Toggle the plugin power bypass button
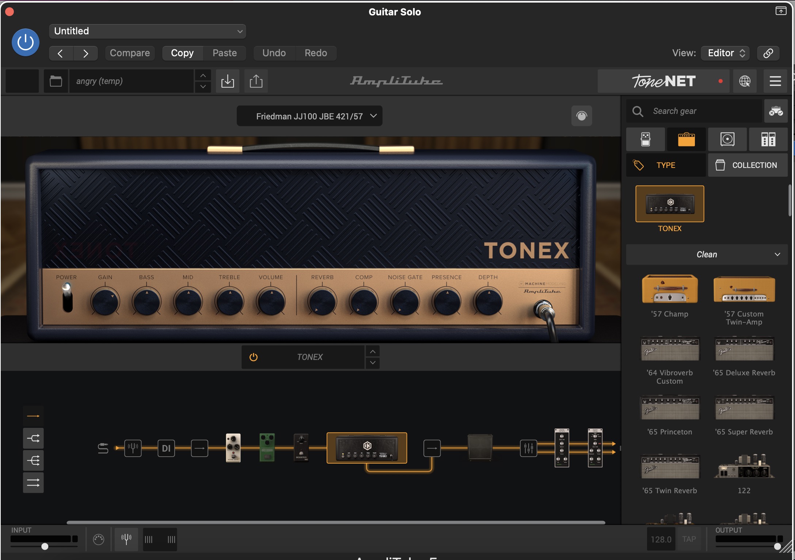Viewport: 795px width, 560px height. (x=26, y=42)
